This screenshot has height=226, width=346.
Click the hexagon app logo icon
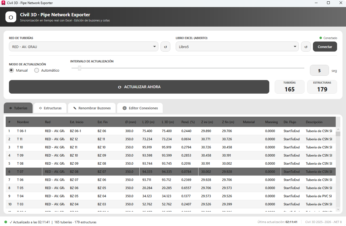(11, 17)
